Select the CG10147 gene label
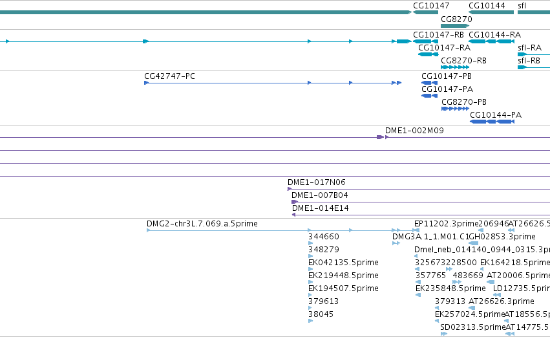Screen dimensions: 550x337 (431, 6)
